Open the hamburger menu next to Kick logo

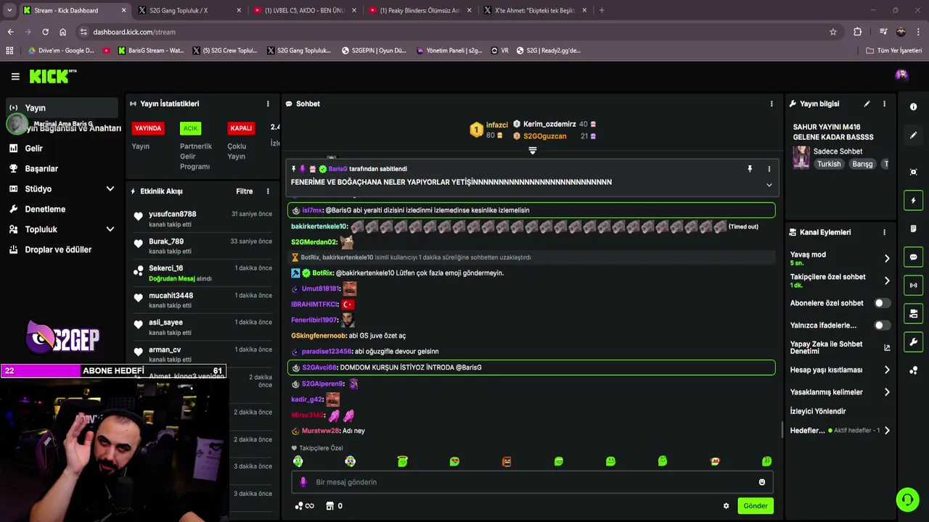coord(15,76)
